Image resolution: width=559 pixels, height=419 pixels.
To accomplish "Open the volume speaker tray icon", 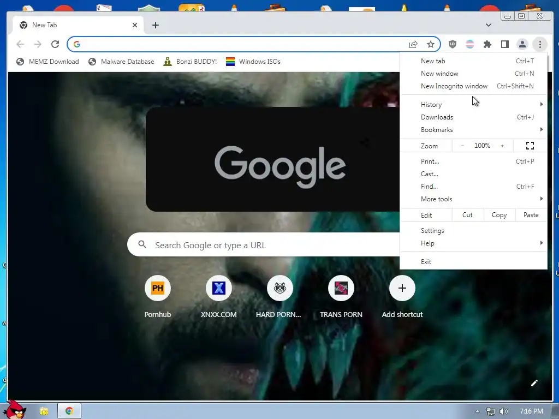I will click(x=504, y=411).
